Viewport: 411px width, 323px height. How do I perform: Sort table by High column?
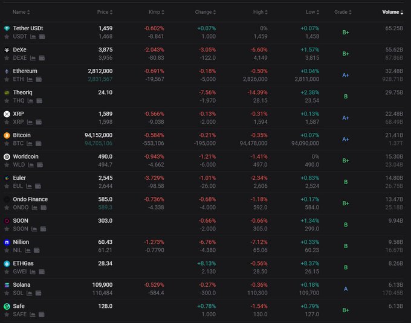[x=261, y=12]
